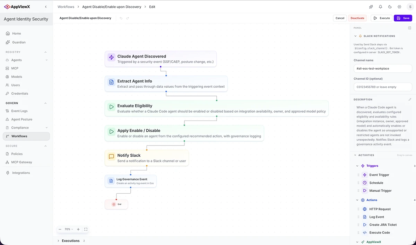Click the End node target icon

tap(114, 204)
